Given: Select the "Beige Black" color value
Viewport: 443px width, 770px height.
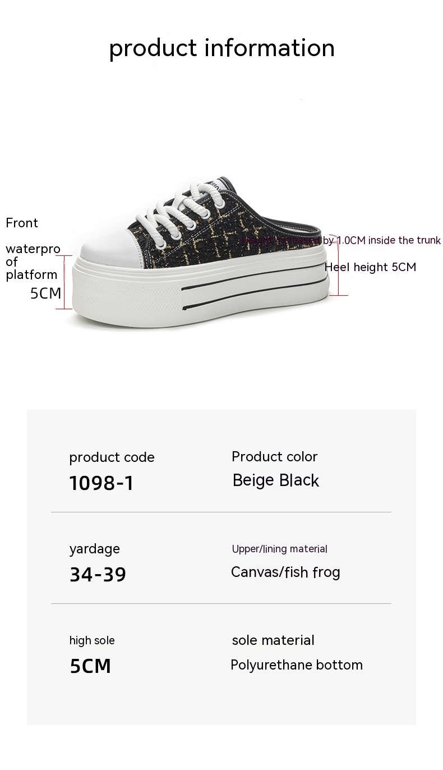Looking at the screenshot, I should 276,481.
